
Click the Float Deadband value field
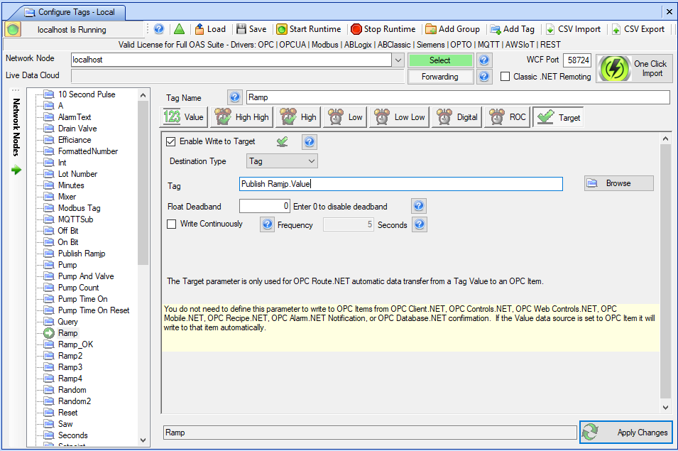265,206
